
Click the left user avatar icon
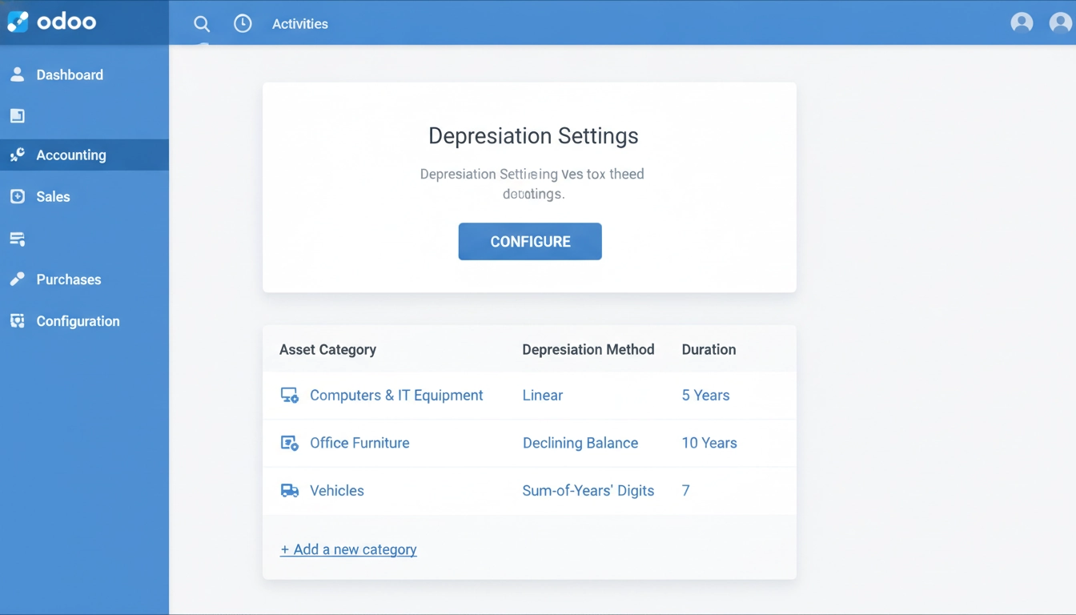(x=1022, y=22)
